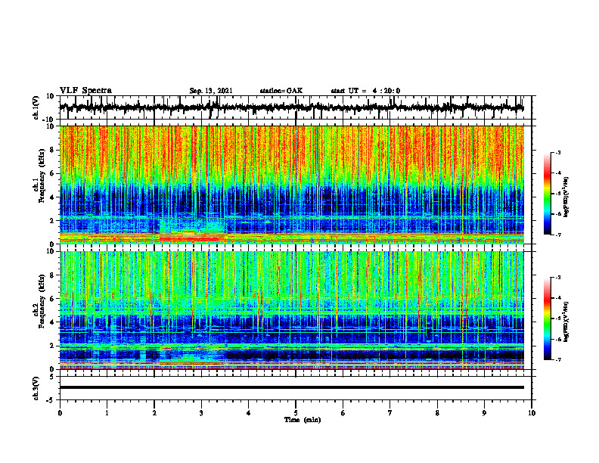Click the ch.1 spectrogram color scale bar

click(x=547, y=194)
